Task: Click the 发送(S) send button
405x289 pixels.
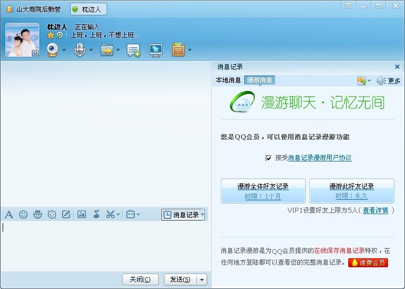Action: (180, 279)
